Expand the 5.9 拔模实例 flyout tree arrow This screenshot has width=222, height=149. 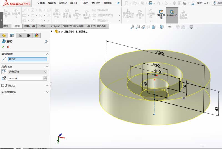click(52, 31)
